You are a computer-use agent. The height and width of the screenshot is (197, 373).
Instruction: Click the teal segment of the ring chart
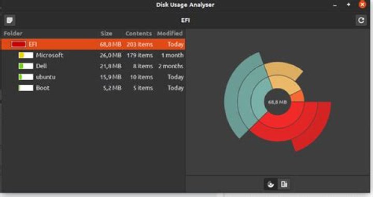click(x=245, y=95)
